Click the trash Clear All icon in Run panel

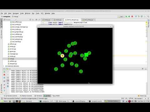pos(8,86)
